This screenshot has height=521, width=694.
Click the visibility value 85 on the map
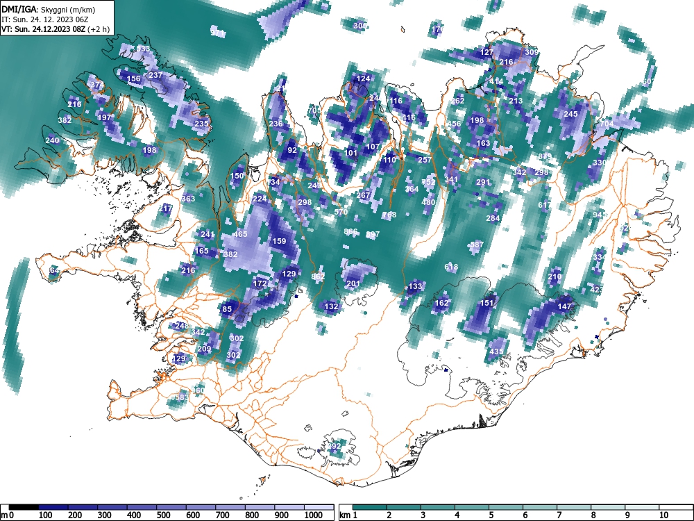click(227, 309)
